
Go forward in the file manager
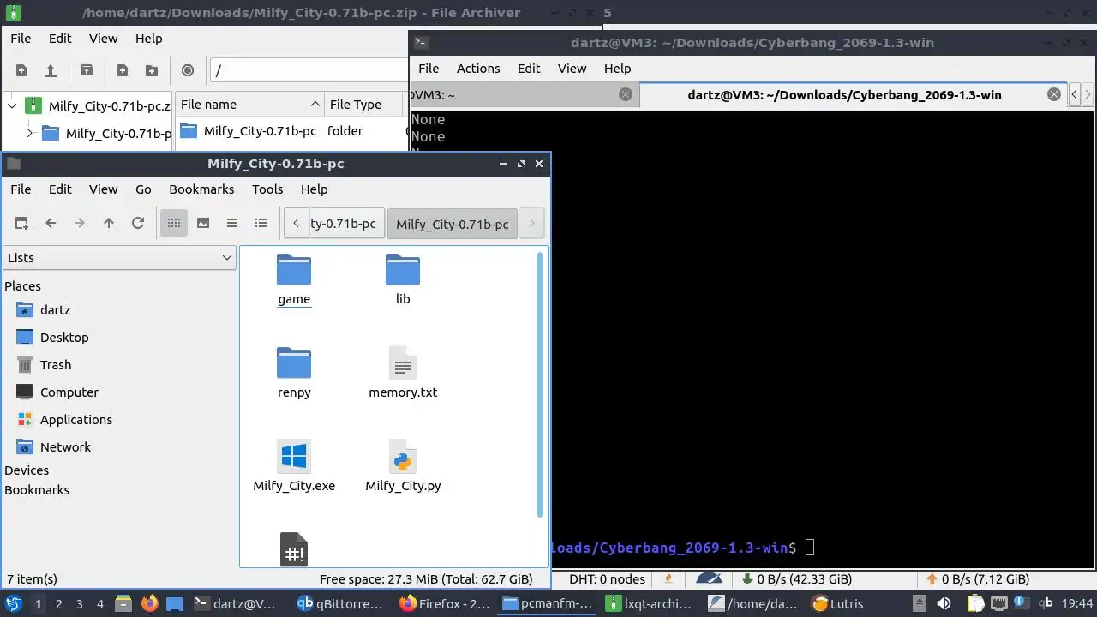coord(80,223)
